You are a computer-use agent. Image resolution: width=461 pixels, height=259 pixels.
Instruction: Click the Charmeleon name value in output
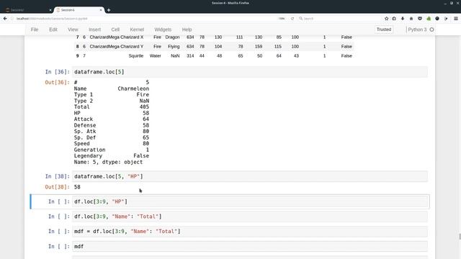click(133, 88)
